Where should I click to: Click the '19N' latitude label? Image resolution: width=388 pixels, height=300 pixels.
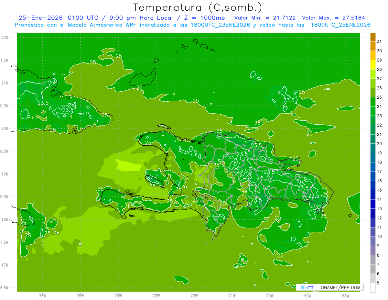tap(5, 174)
